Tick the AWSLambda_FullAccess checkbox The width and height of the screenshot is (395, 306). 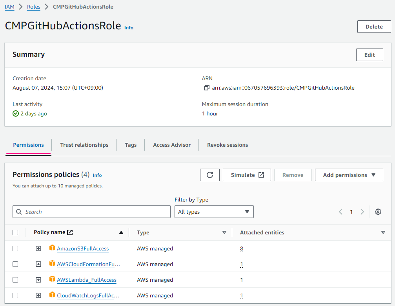click(x=15, y=280)
